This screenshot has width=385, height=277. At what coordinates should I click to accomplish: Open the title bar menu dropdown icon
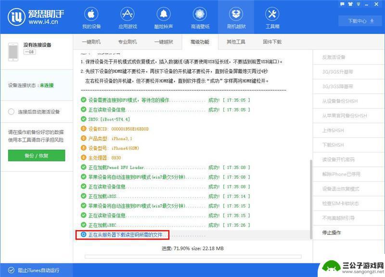[x=358, y=4]
